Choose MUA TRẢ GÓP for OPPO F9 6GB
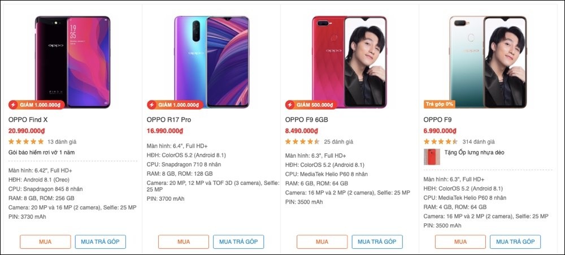 377,241
